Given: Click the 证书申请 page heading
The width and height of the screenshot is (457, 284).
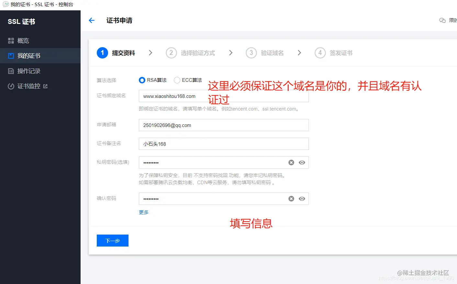Looking at the screenshot, I should (119, 20).
